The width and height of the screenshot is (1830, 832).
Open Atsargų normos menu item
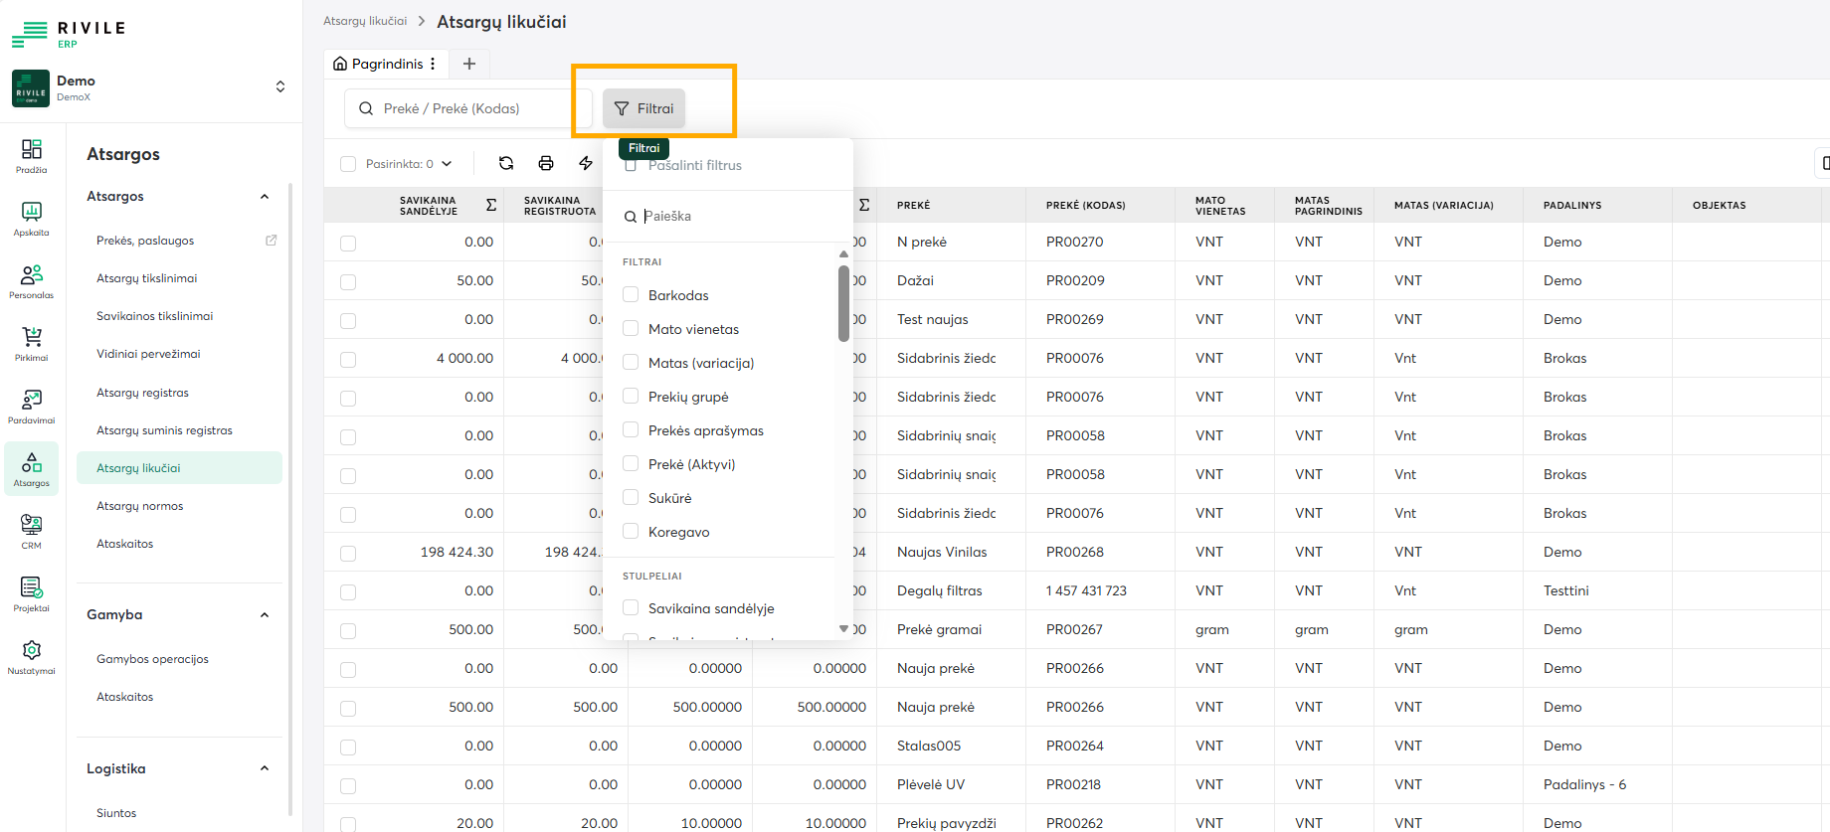tap(140, 506)
